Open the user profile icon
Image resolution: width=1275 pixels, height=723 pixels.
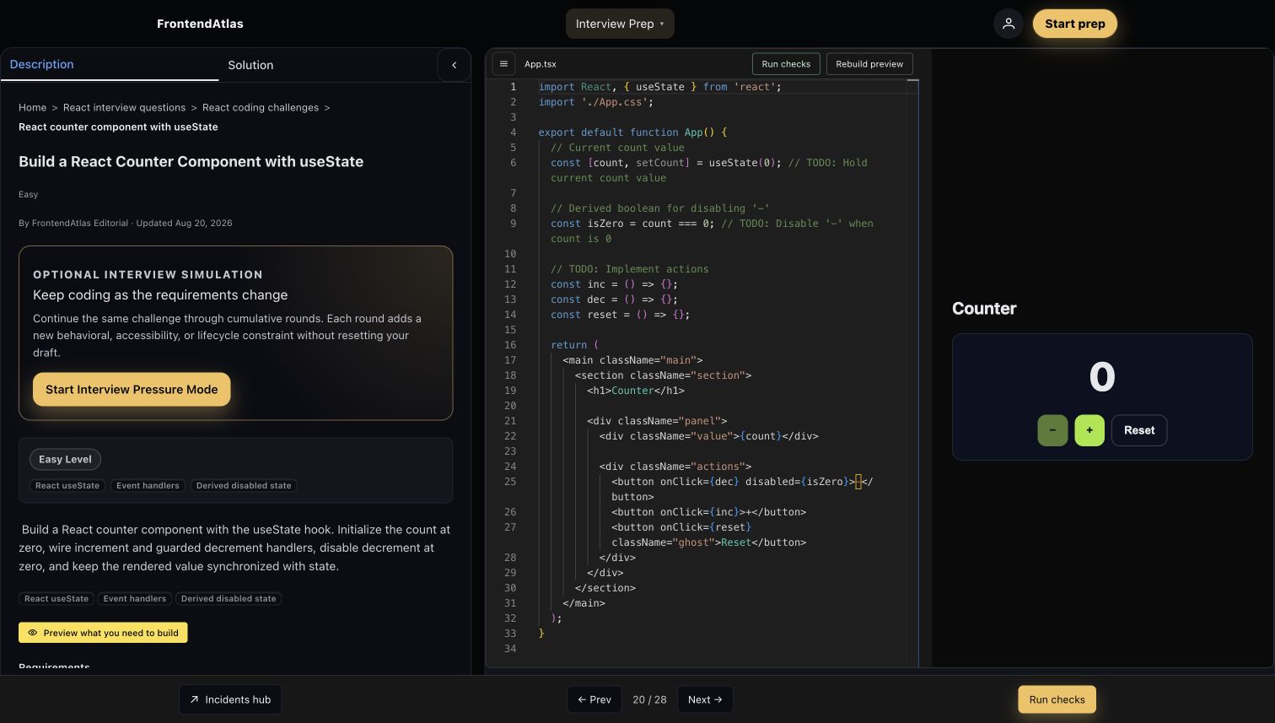click(x=1008, y=24)
